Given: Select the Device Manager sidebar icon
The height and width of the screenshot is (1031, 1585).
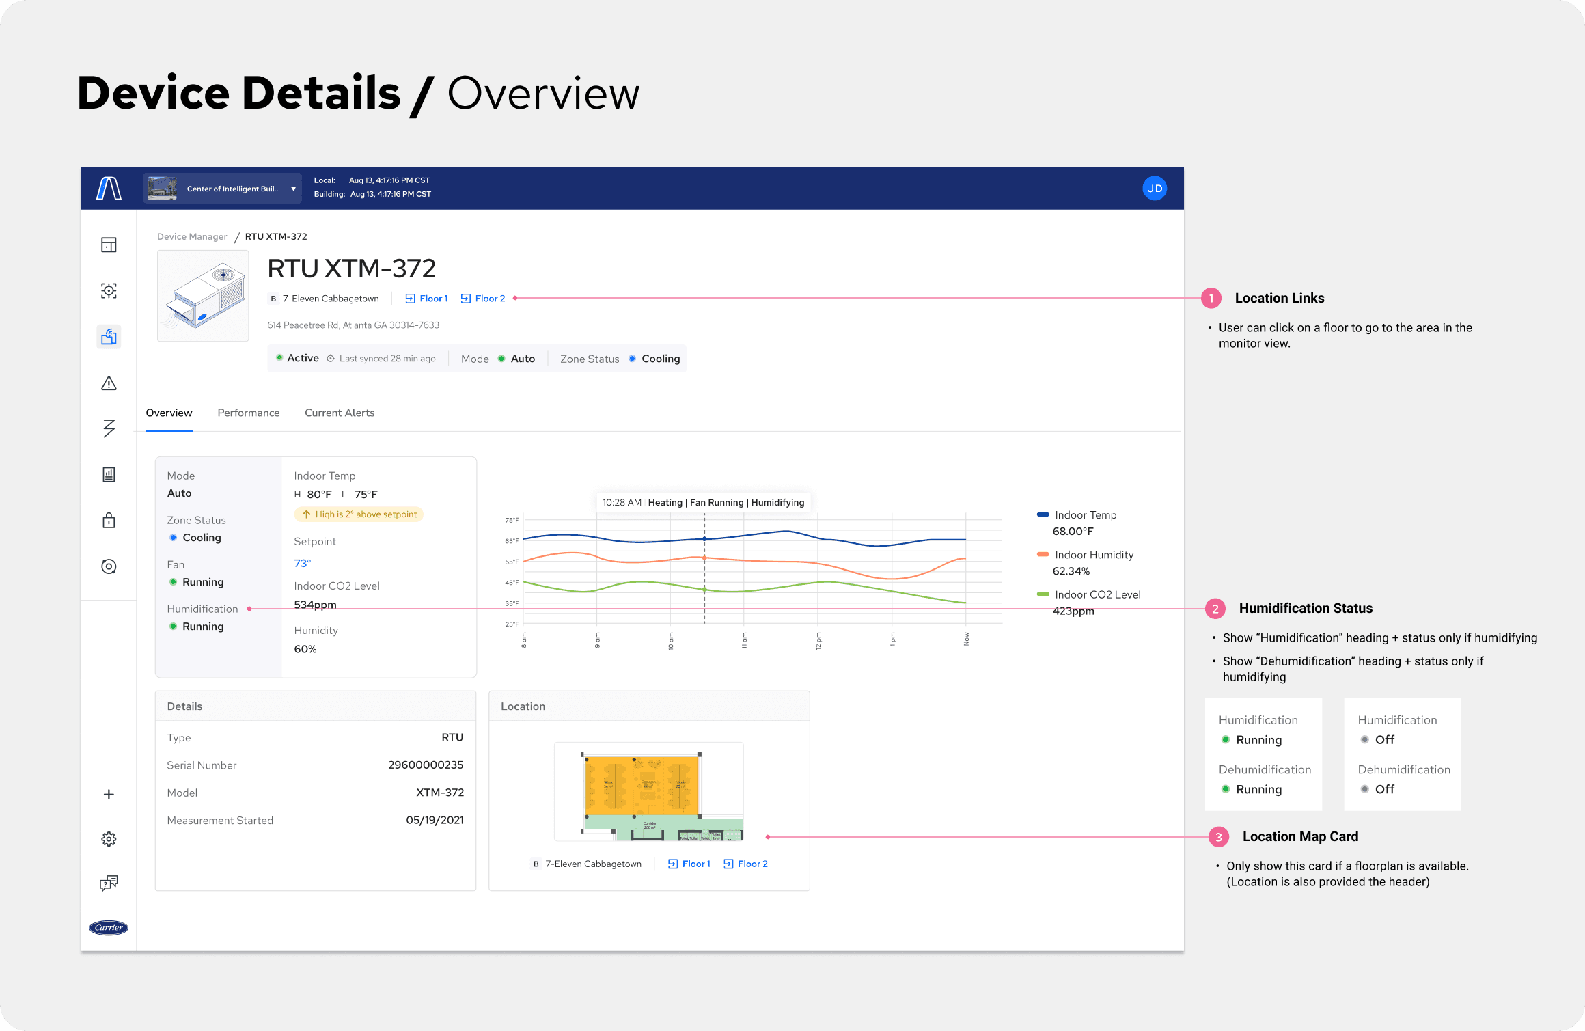Looking at the screenshot, I should click(x=109, y=336).
